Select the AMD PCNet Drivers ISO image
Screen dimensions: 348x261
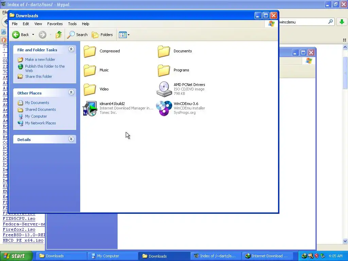point(181,89)
